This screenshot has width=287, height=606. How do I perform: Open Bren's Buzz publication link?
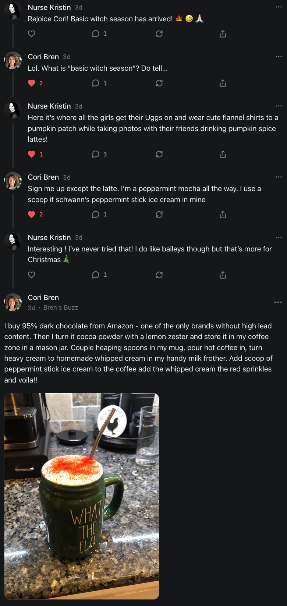61,307
